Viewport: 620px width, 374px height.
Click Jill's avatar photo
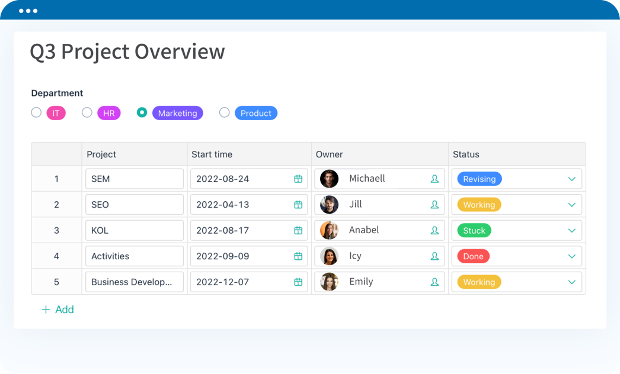click(329, 205)
